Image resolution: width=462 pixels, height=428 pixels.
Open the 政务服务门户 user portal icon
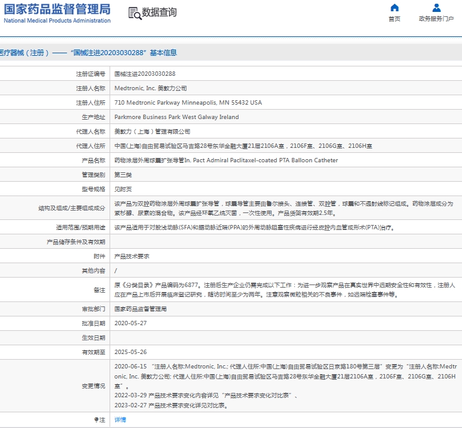coord(436,8)
